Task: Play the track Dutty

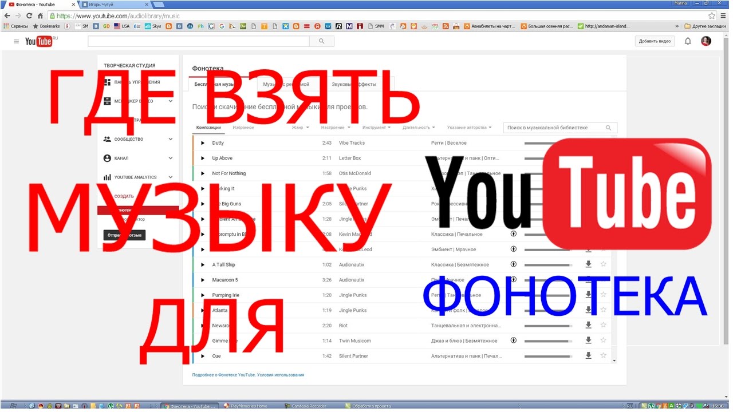Action: [203, 143]
